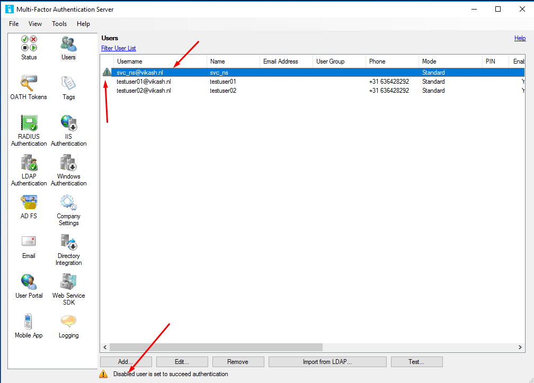Click the Remove button

[x=238, y=362]
